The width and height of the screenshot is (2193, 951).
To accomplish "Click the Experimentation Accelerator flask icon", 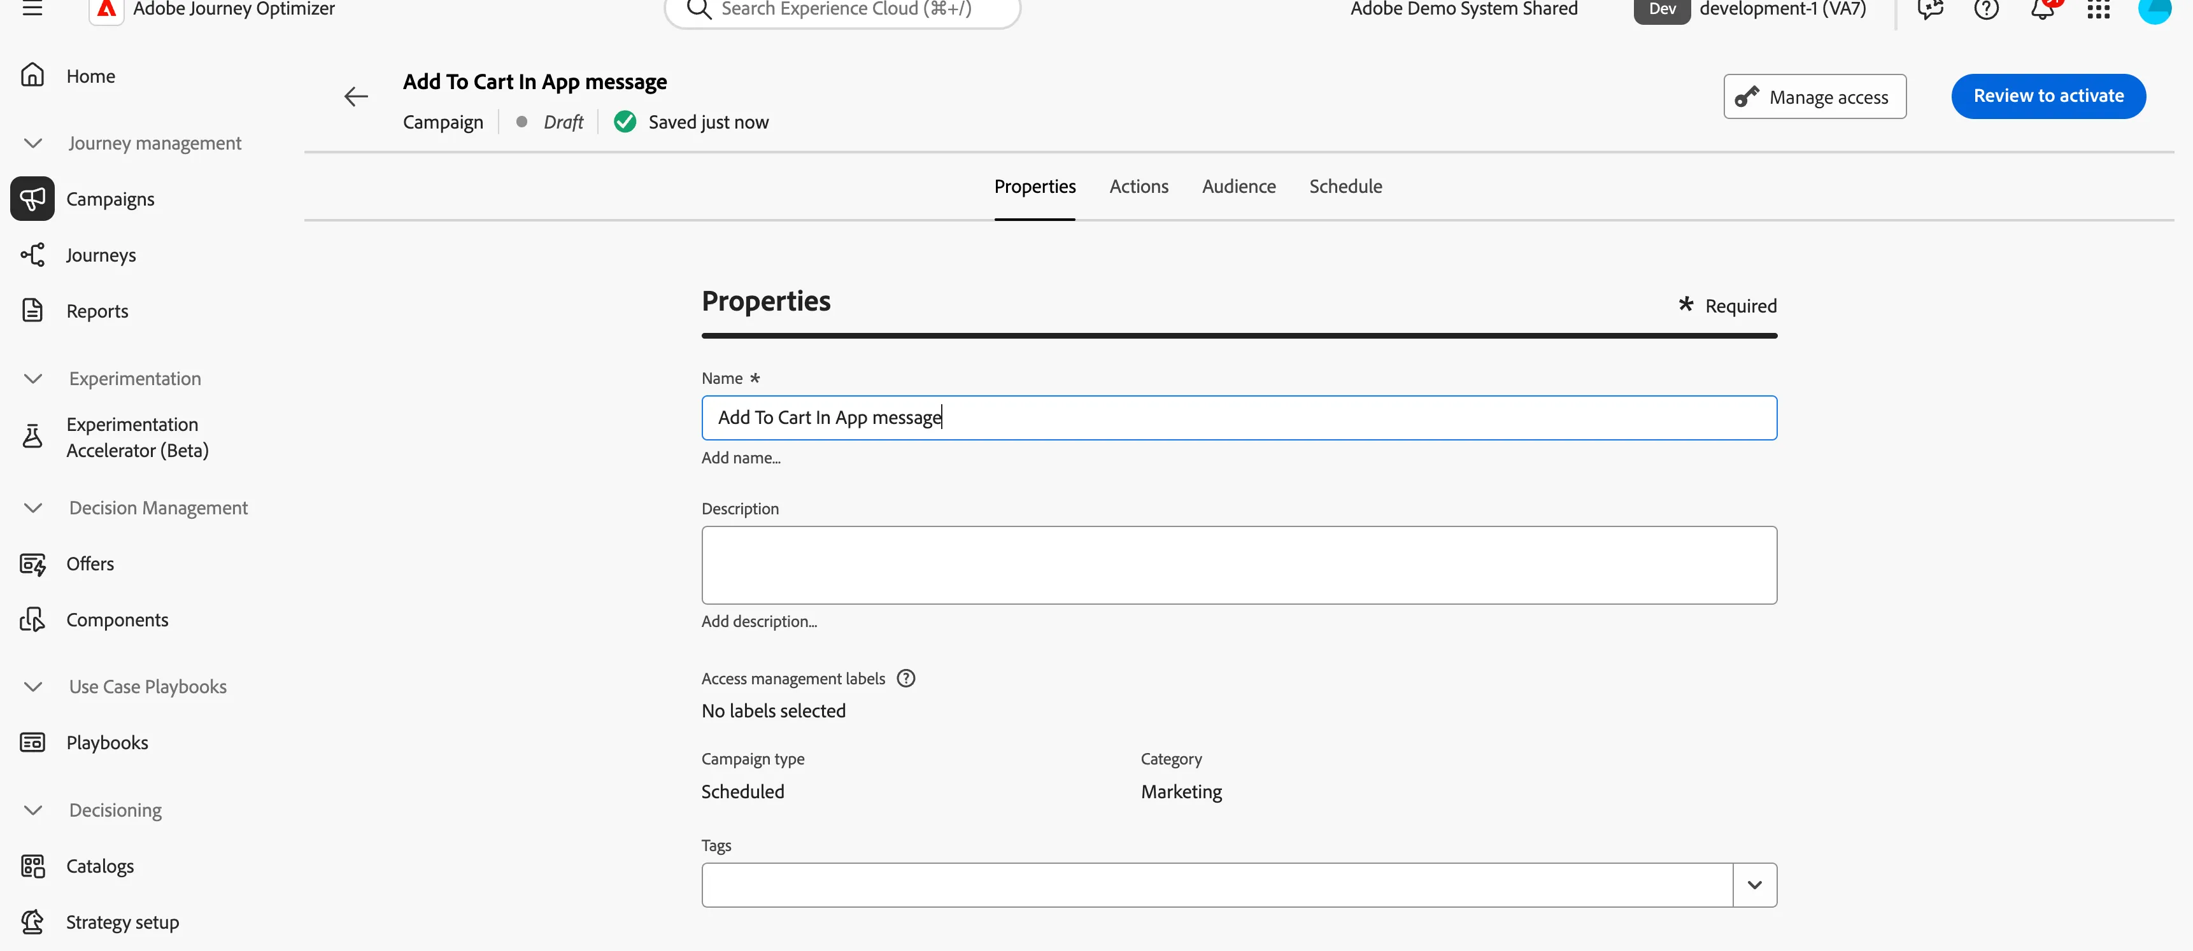I will tap(32, 437).
